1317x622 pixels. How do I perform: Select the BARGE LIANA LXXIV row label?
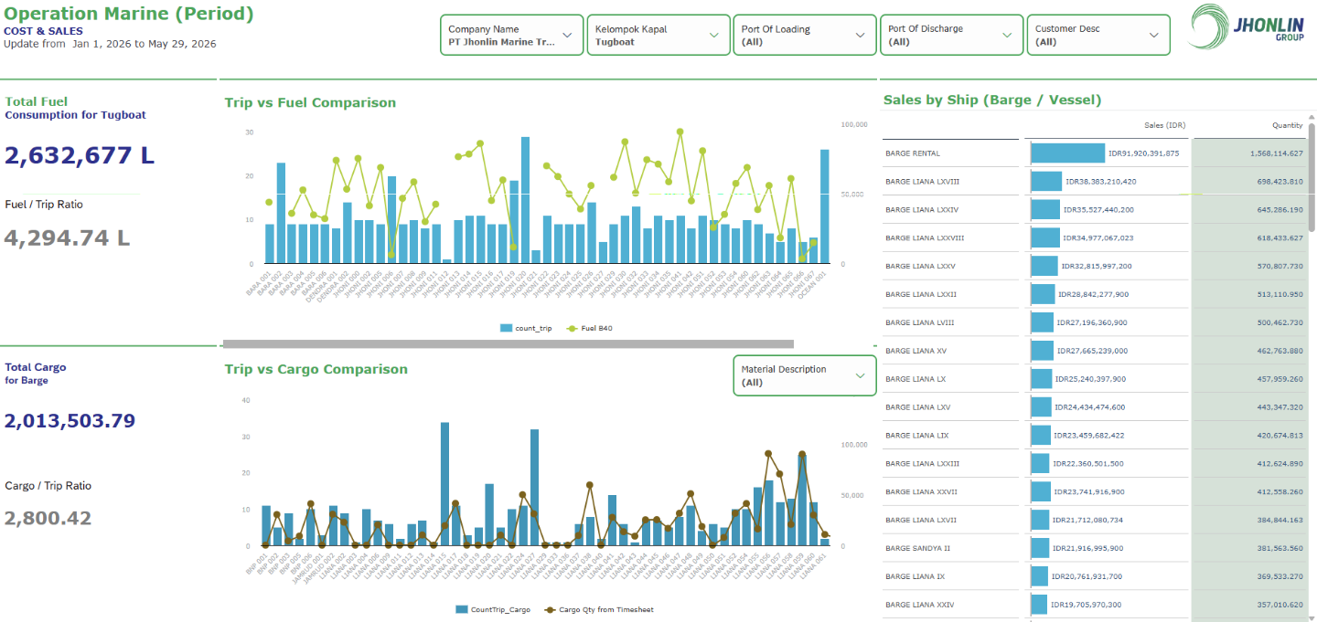click(x=922, y=210)
